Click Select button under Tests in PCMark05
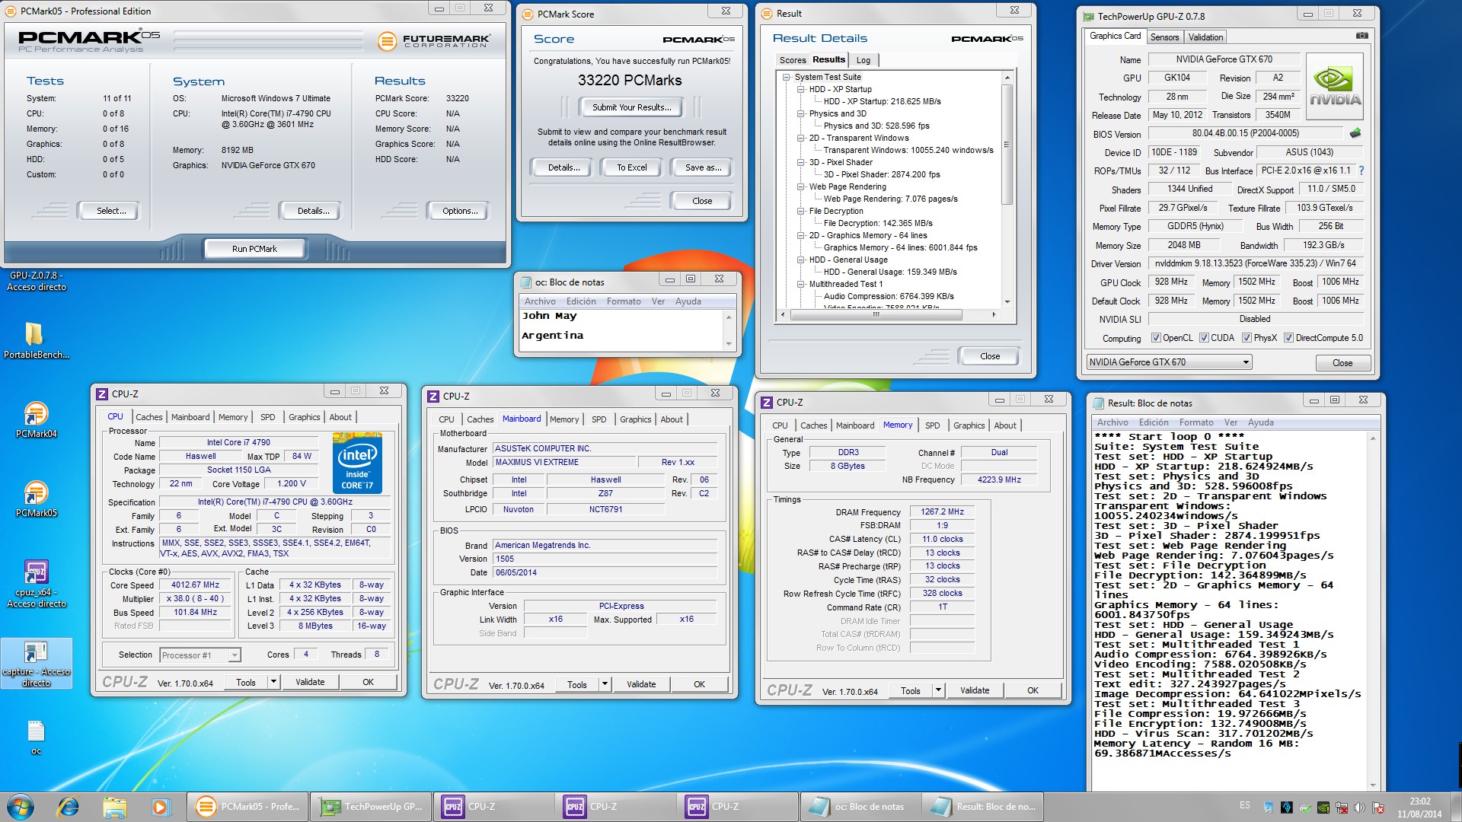This screenshot has height=822, width=1462. (111, 211)
